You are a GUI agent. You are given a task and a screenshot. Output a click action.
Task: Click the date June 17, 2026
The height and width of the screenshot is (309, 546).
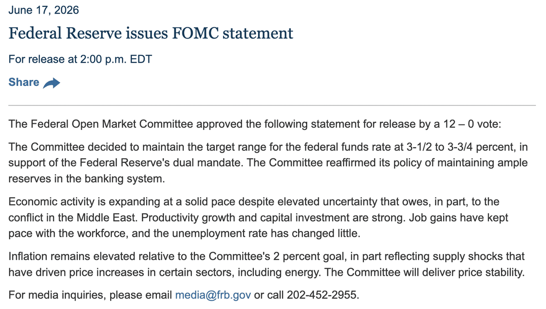pos(44,10)
